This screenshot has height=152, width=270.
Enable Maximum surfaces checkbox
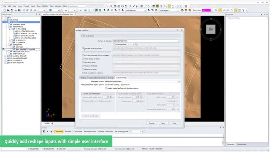click(83, 66)
